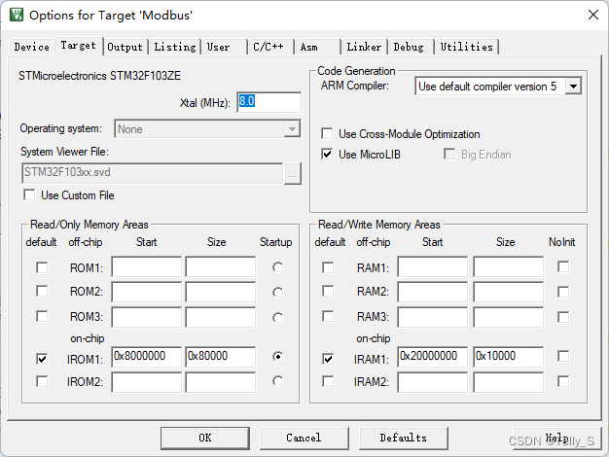Toggle the Big Endian checkbox
Viewport: 609px width, 457px height.
[x=449, y=155]
